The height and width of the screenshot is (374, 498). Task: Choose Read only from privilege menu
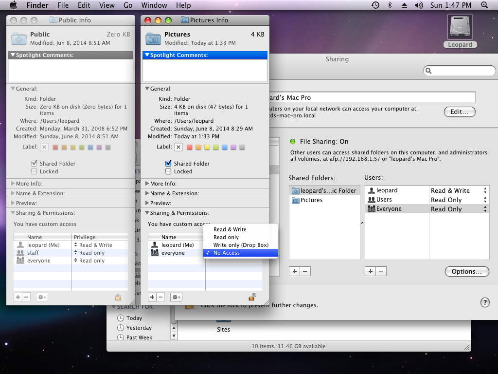pyautogui.click(x=240, y=237)
